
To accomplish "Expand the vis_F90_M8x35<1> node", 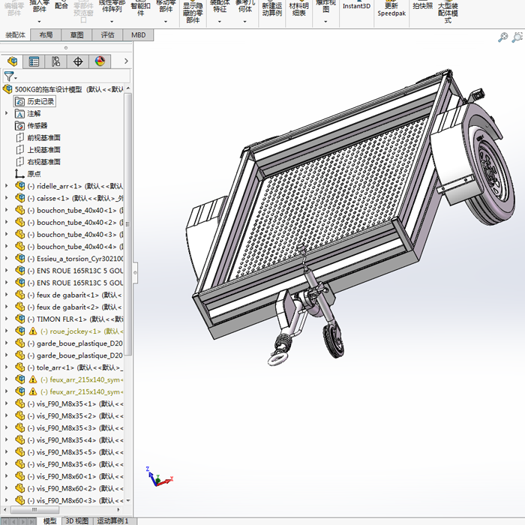I will click(6, 403).
